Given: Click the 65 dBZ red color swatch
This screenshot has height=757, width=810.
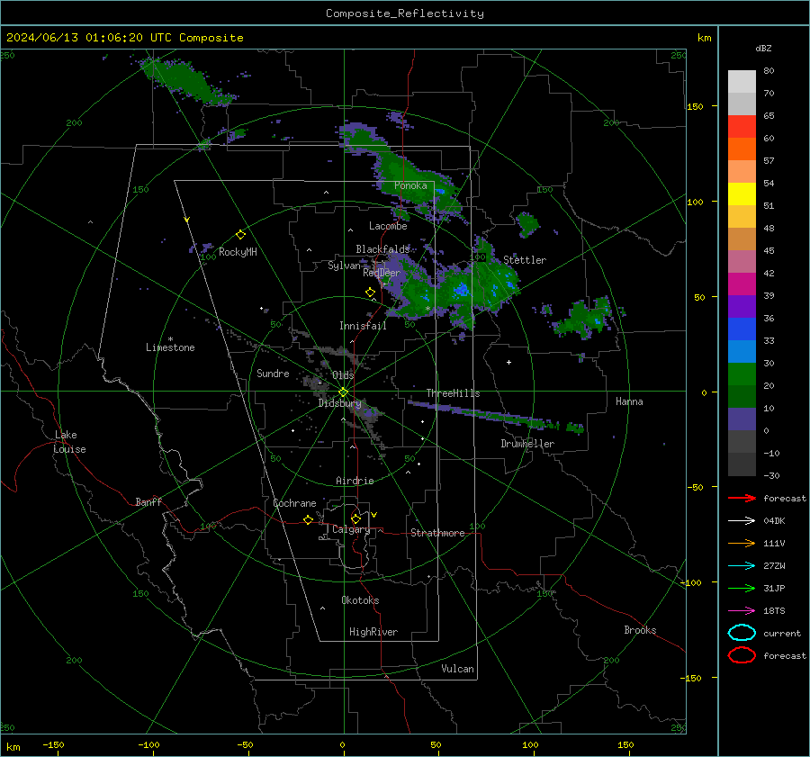Looking at the screenshot, I should [742, 126].
